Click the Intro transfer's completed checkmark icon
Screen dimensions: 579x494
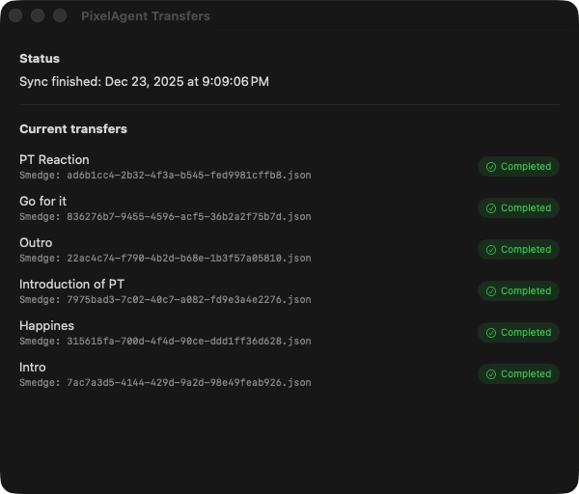pyautogui.click(x=491, y=374)
